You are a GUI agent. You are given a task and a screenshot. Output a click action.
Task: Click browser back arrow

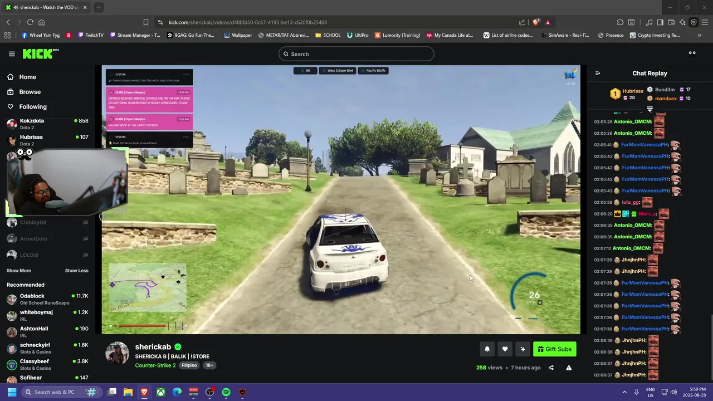(x=8, y=22)
